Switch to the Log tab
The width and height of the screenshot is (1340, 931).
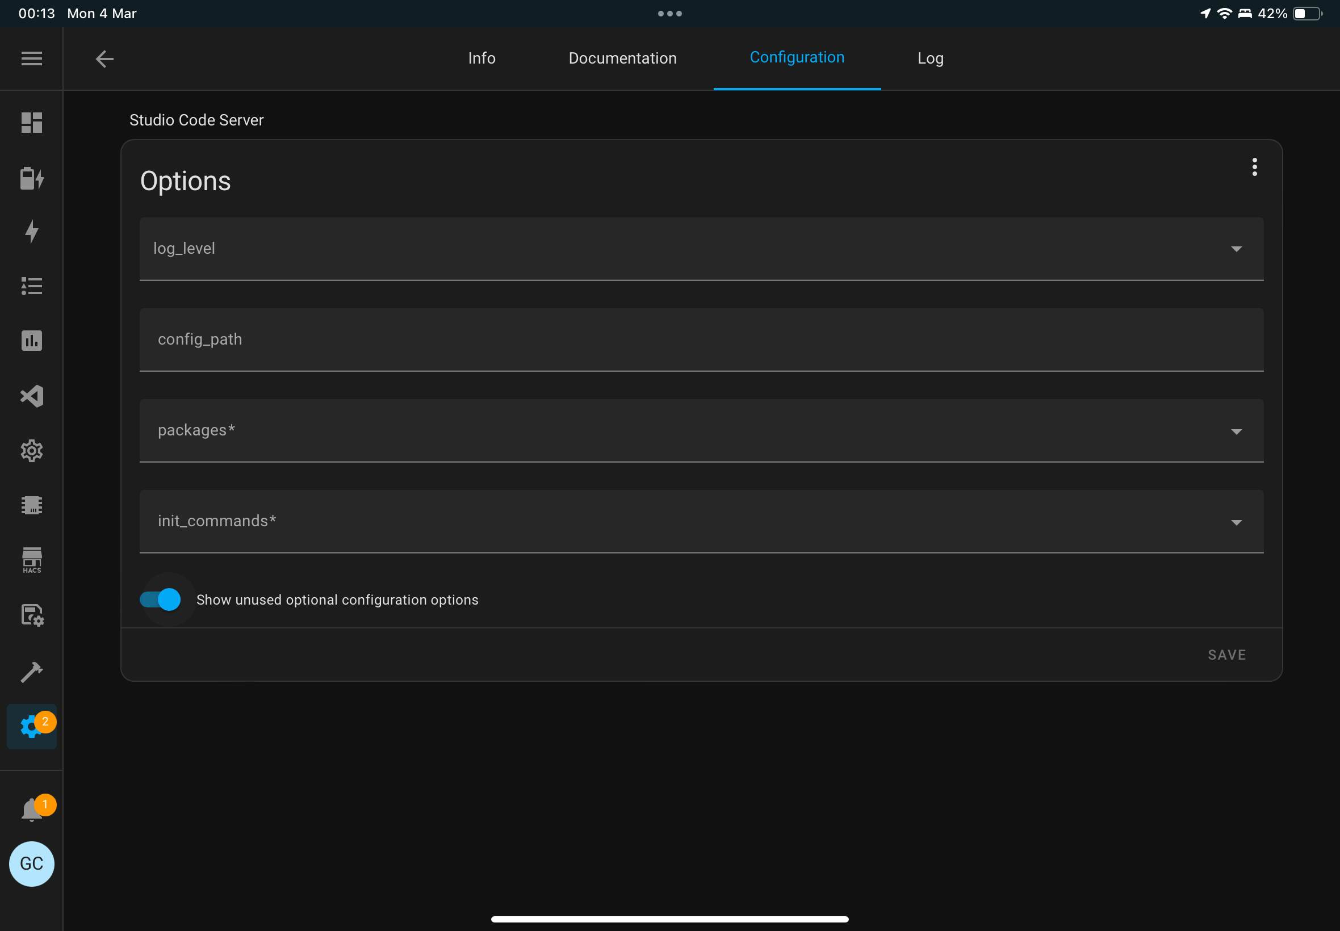tap(931, 58)
